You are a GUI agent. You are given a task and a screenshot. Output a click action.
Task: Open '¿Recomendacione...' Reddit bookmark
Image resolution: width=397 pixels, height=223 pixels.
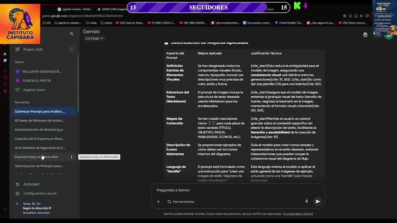(225, 23)
